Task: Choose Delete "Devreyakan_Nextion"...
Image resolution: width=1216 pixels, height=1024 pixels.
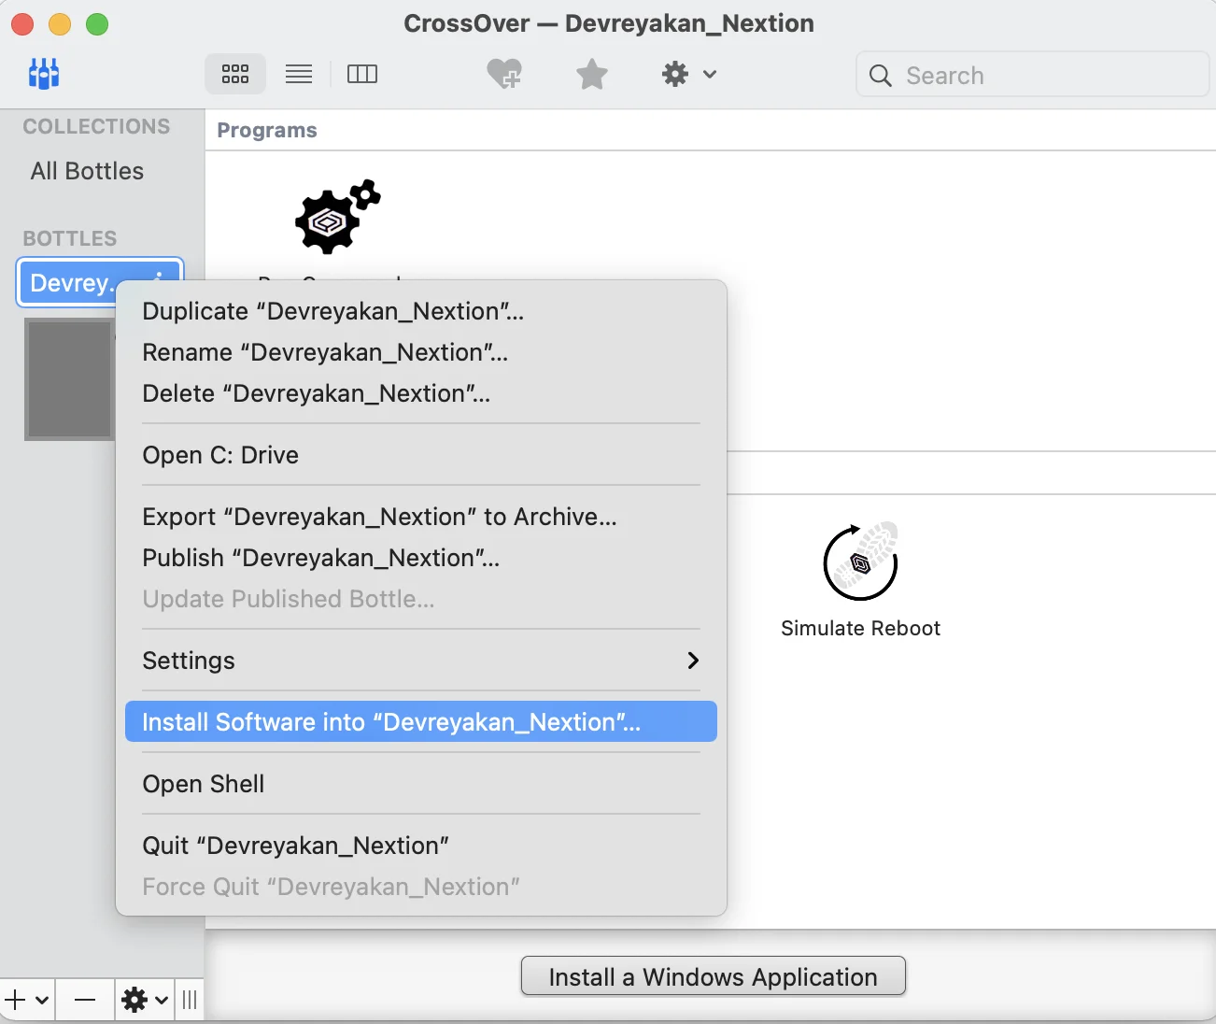Action: click(x=421, y=393)
